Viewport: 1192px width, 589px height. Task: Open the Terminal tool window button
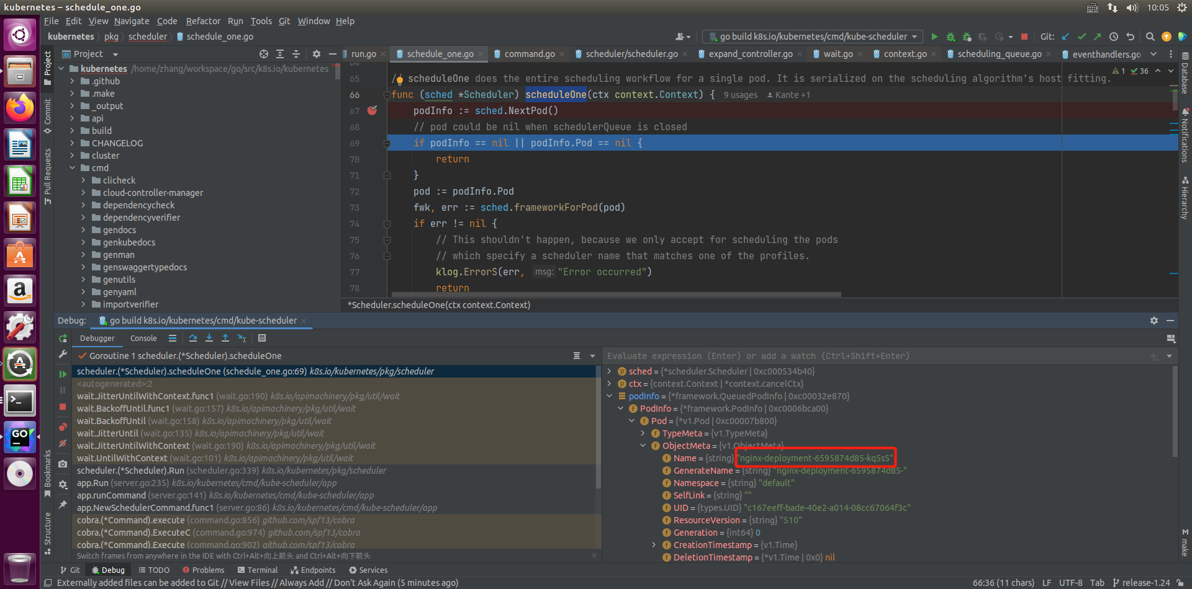click(x=258, y=570)
